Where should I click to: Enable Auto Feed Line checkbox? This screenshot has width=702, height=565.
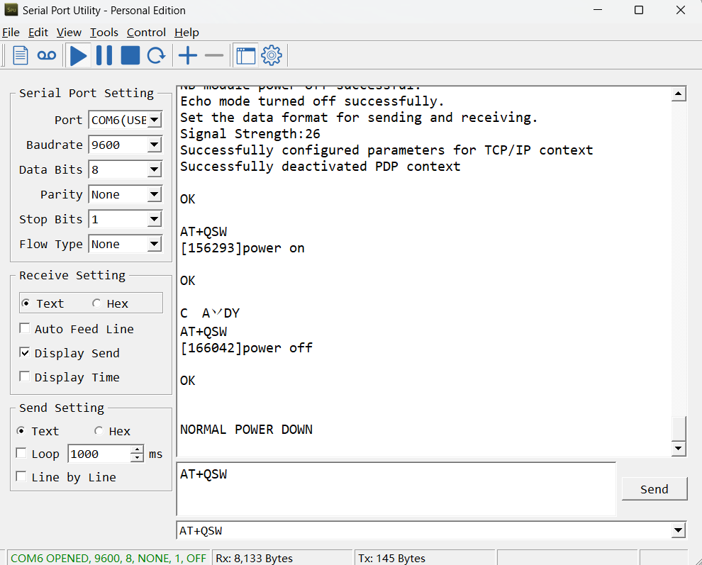[25, 329]
